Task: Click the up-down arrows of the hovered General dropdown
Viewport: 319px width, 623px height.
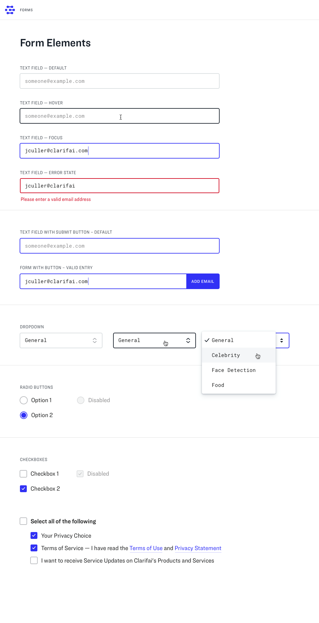Action: tap(188, 340)
